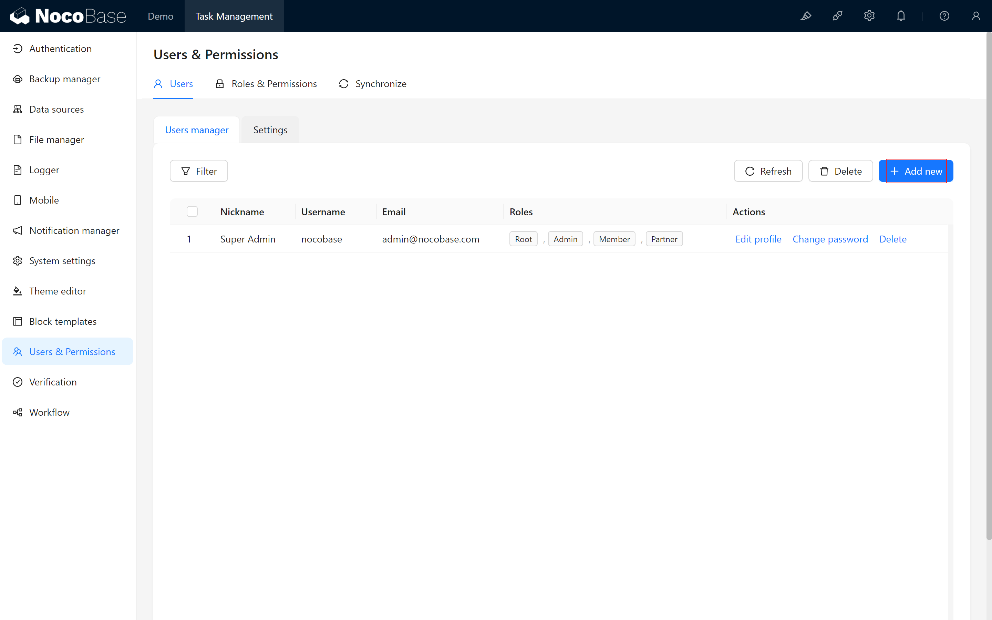The width and height of the screenshot is (992, 620).
Task: Click the Add new button
Action: 915,171
